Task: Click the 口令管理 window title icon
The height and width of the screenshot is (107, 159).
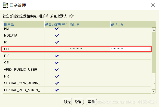Action: [x=5, y=5]
